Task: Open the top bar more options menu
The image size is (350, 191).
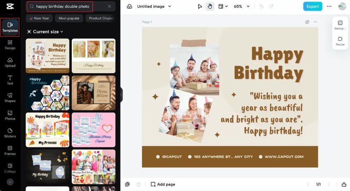Action: point(329,7)
